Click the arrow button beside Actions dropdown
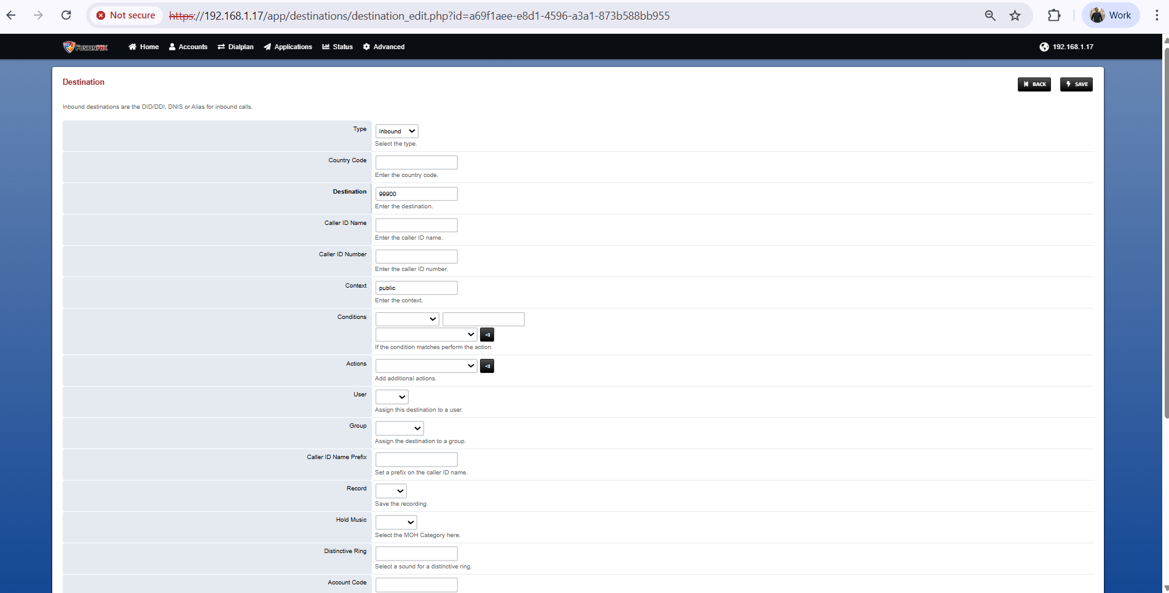Screen dimensions: 1169x593 [487, 366]
